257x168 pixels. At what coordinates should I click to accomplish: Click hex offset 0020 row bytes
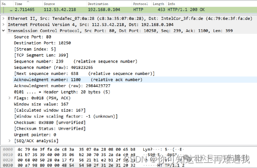[x=77, y=160]
